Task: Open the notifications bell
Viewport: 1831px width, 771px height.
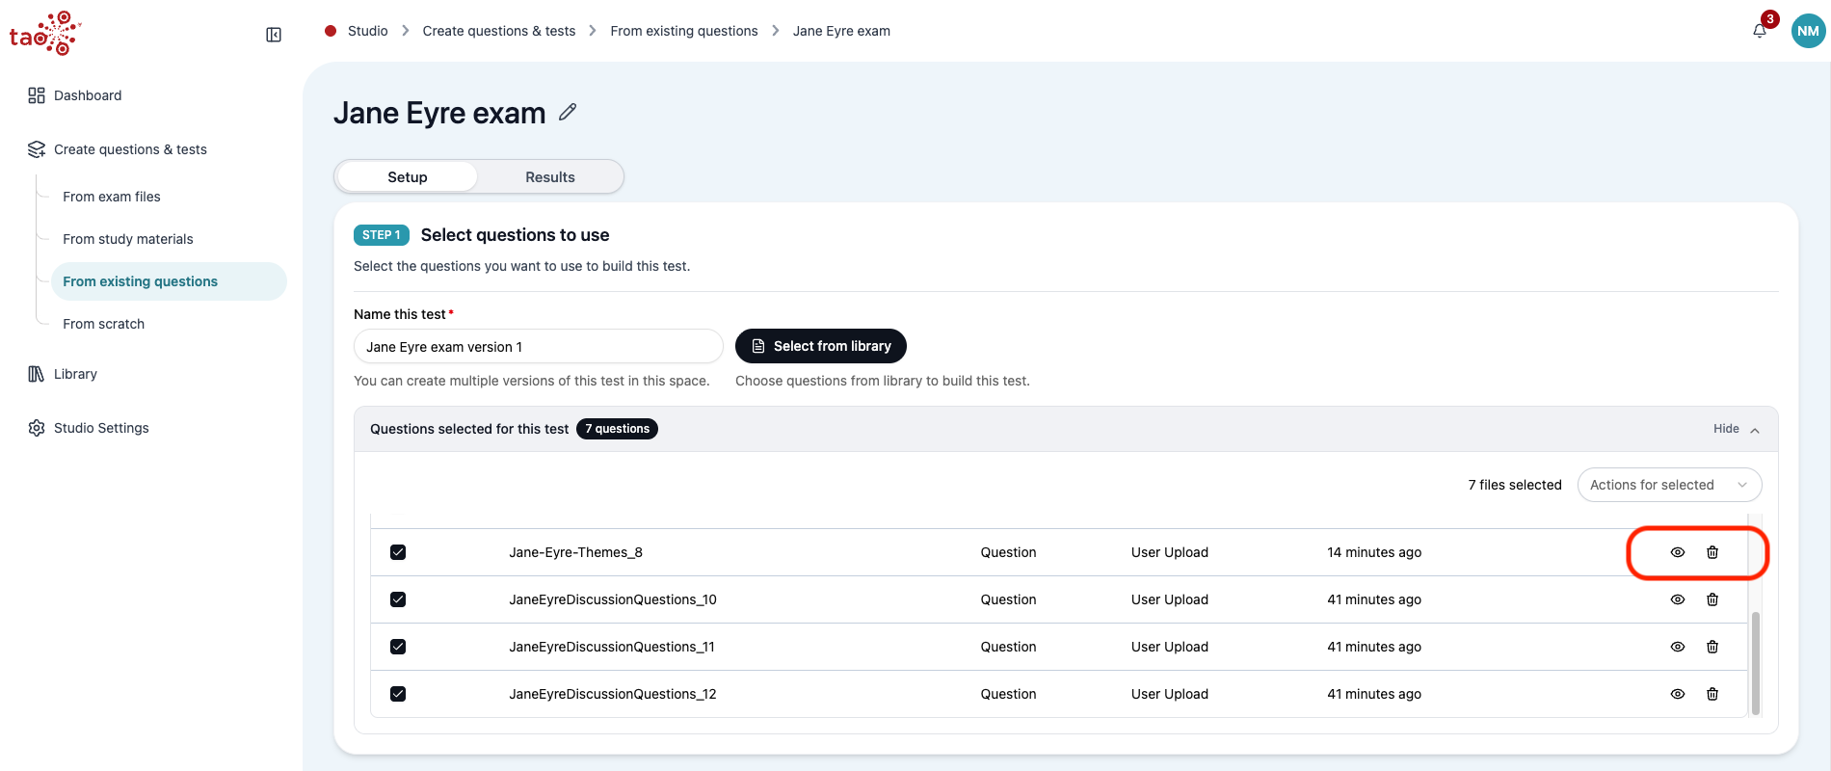Action: click(1760, 31)
